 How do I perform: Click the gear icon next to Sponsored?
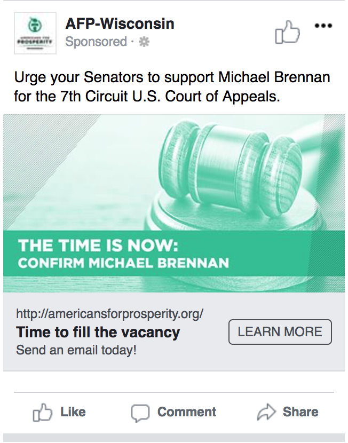tap(144, 42)
